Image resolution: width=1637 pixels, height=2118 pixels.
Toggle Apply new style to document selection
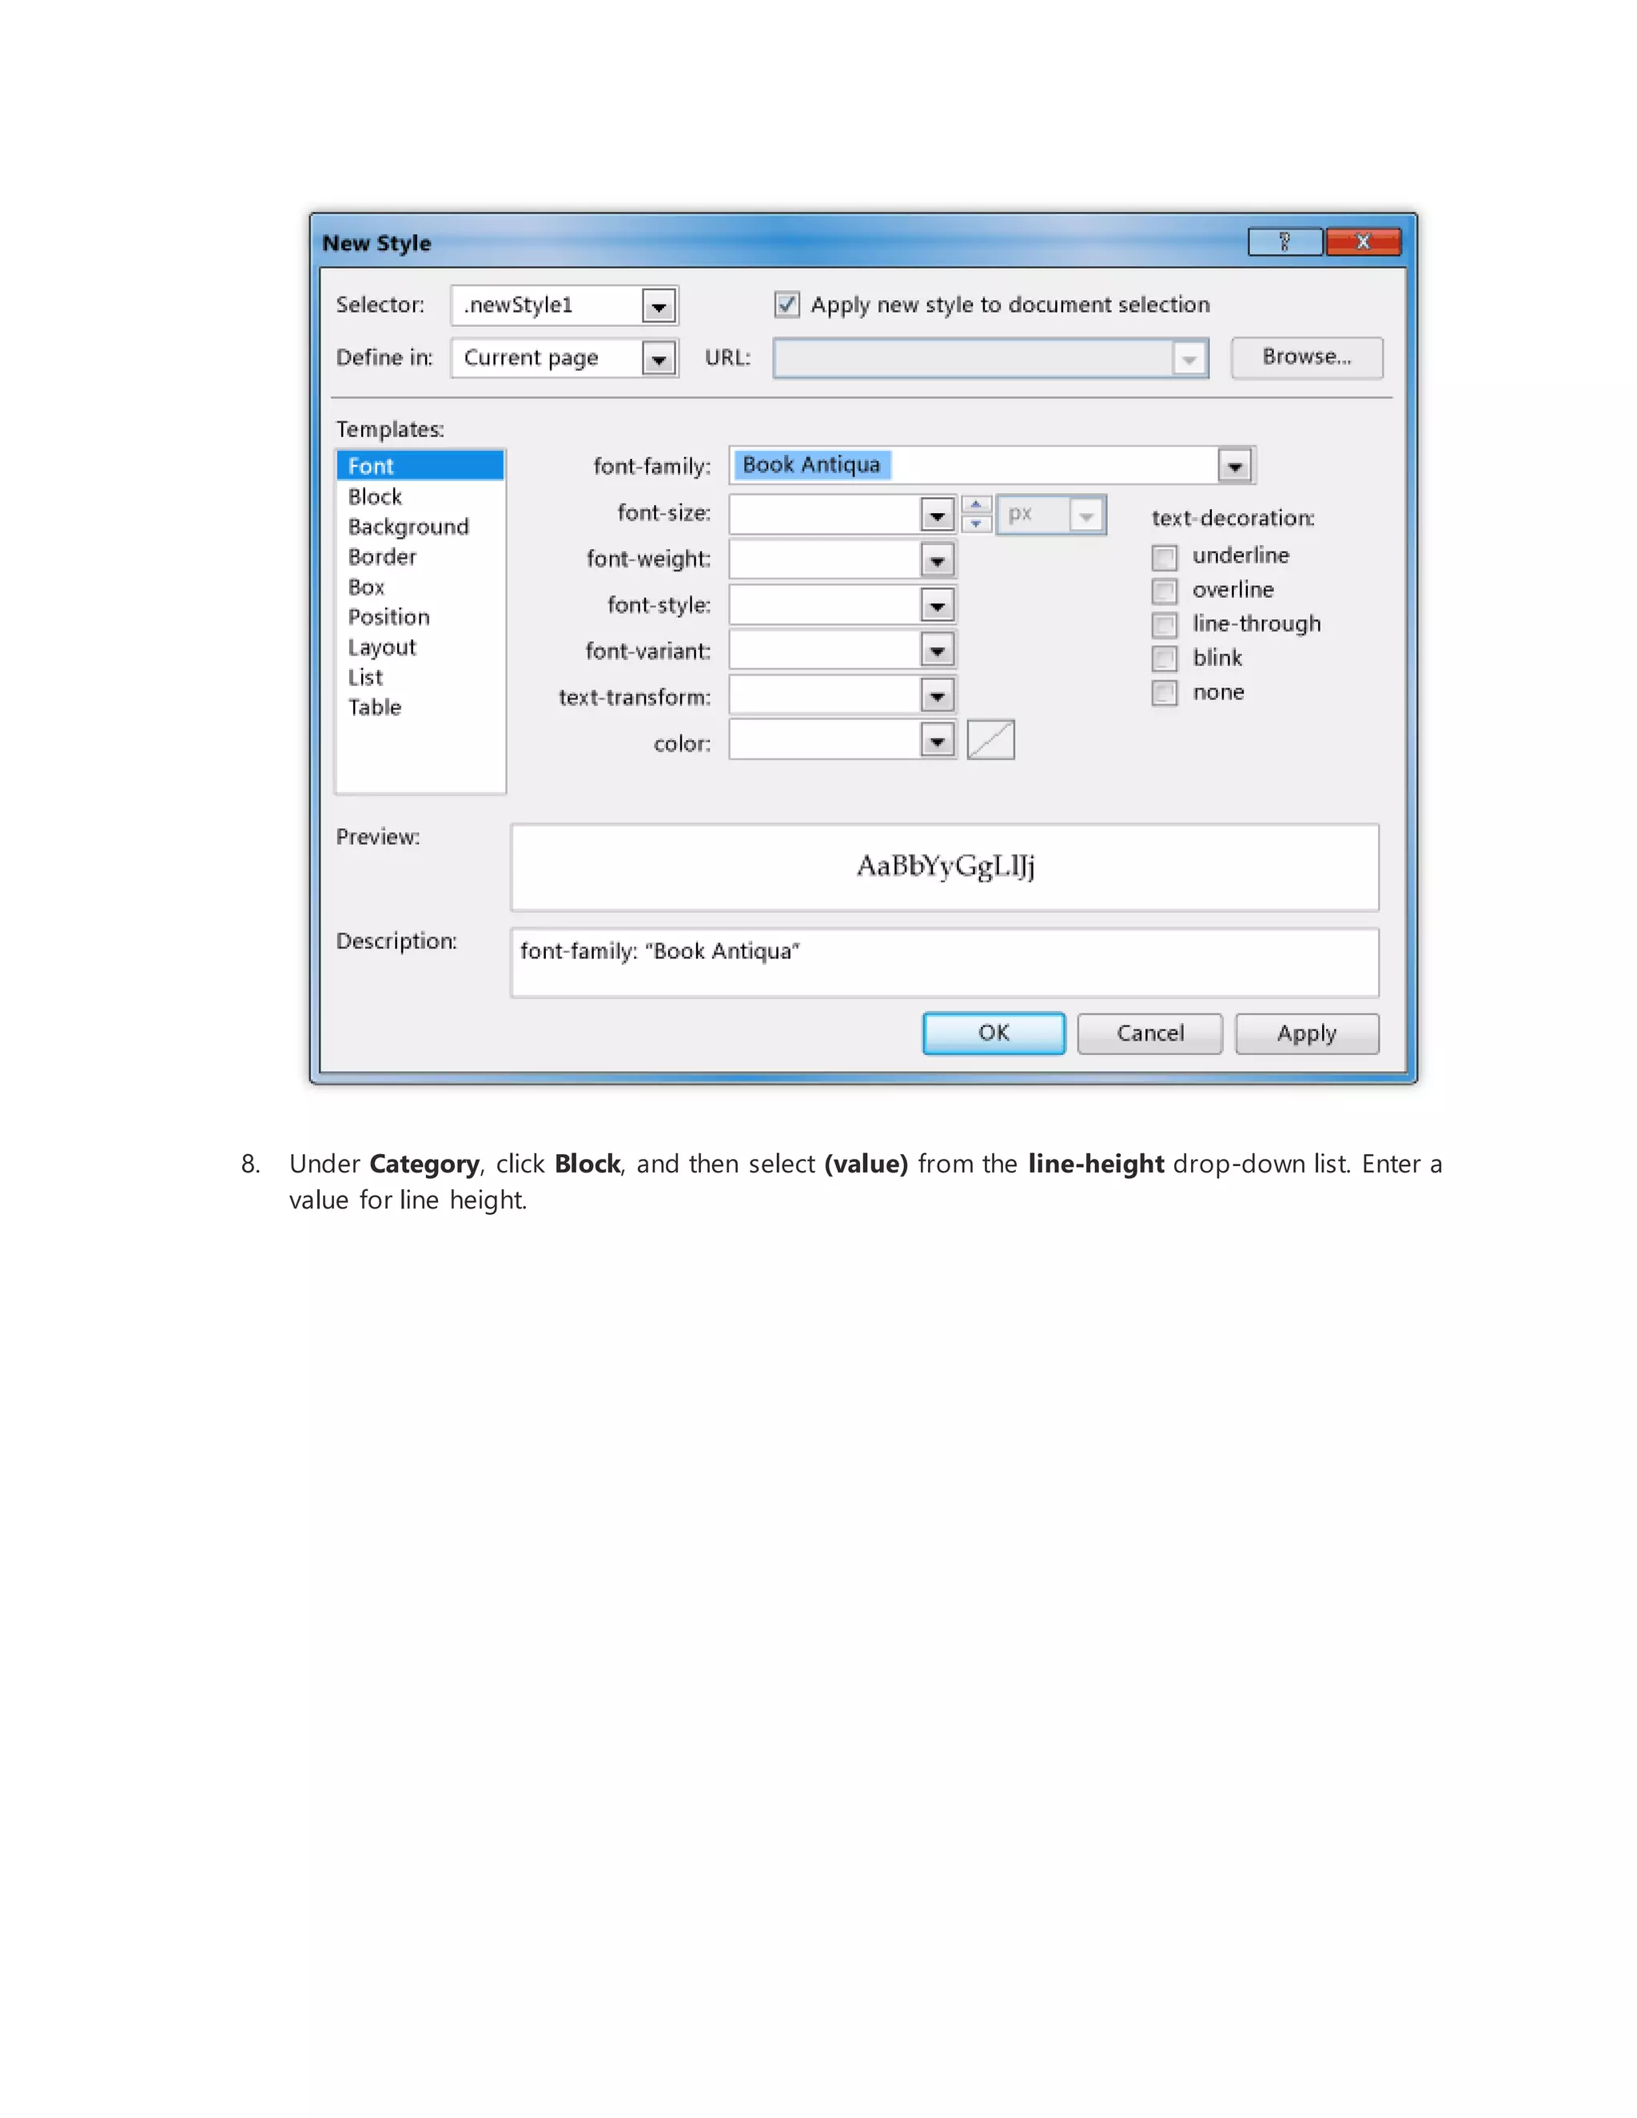point(787,305)
